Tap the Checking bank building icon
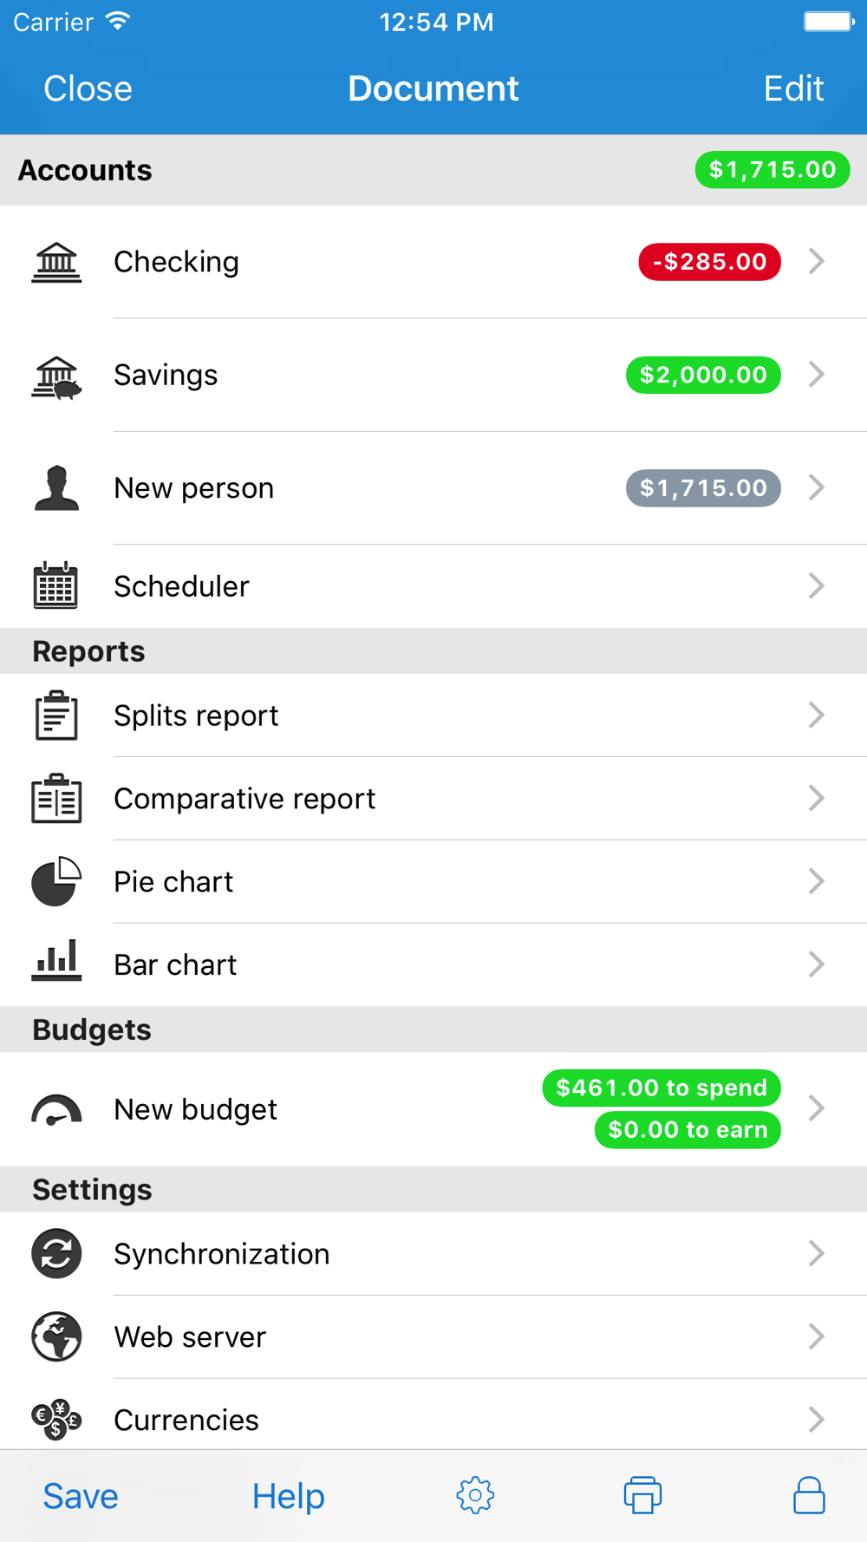Screen dimensions: 867x1542 [x=56, y=262]
